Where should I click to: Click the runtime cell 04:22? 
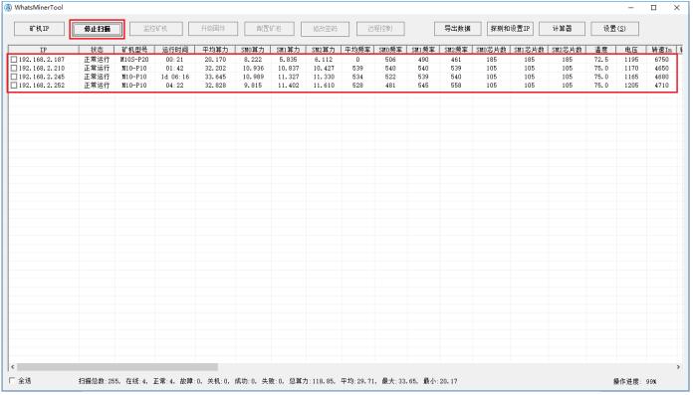(x=174, y=86)
